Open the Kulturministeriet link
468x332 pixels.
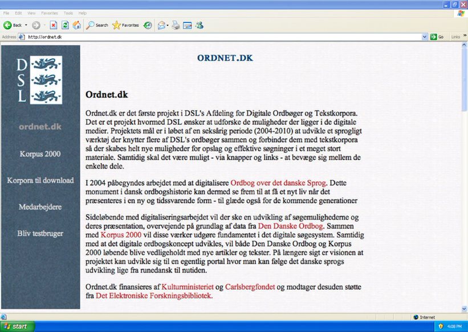(x=188, y=287)
